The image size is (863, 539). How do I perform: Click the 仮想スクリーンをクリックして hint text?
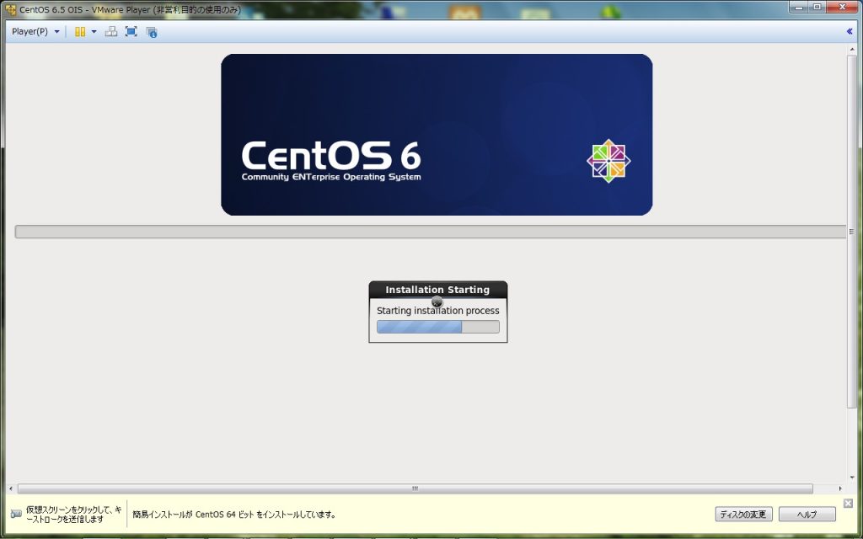74,515
